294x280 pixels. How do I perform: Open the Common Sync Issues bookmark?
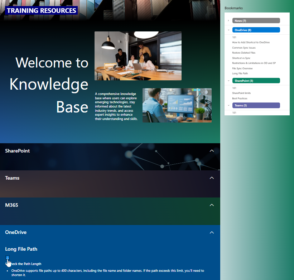tap(244, 48)
